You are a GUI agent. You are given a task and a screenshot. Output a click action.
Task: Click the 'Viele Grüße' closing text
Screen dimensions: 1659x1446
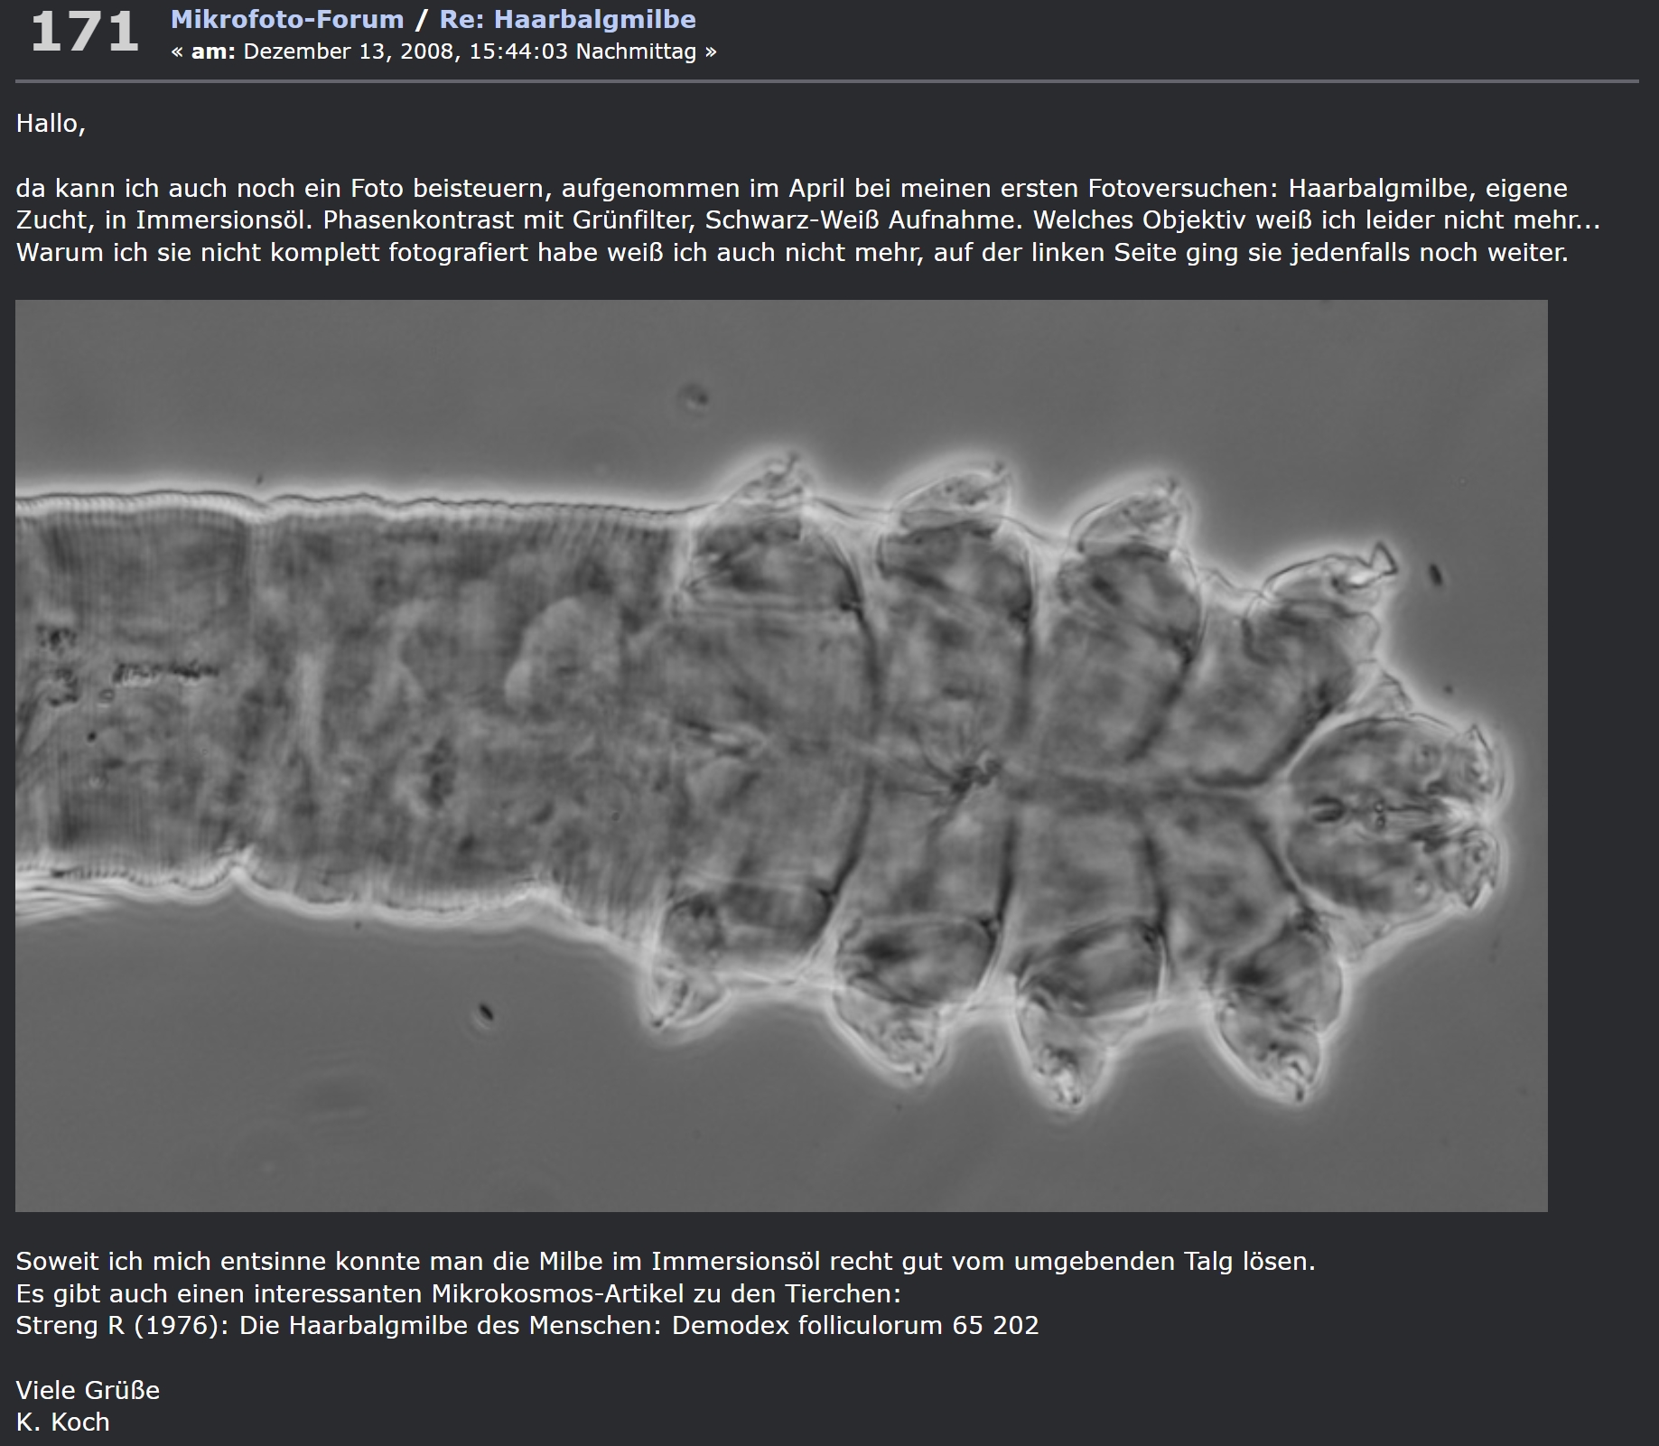pos(88,1390)
